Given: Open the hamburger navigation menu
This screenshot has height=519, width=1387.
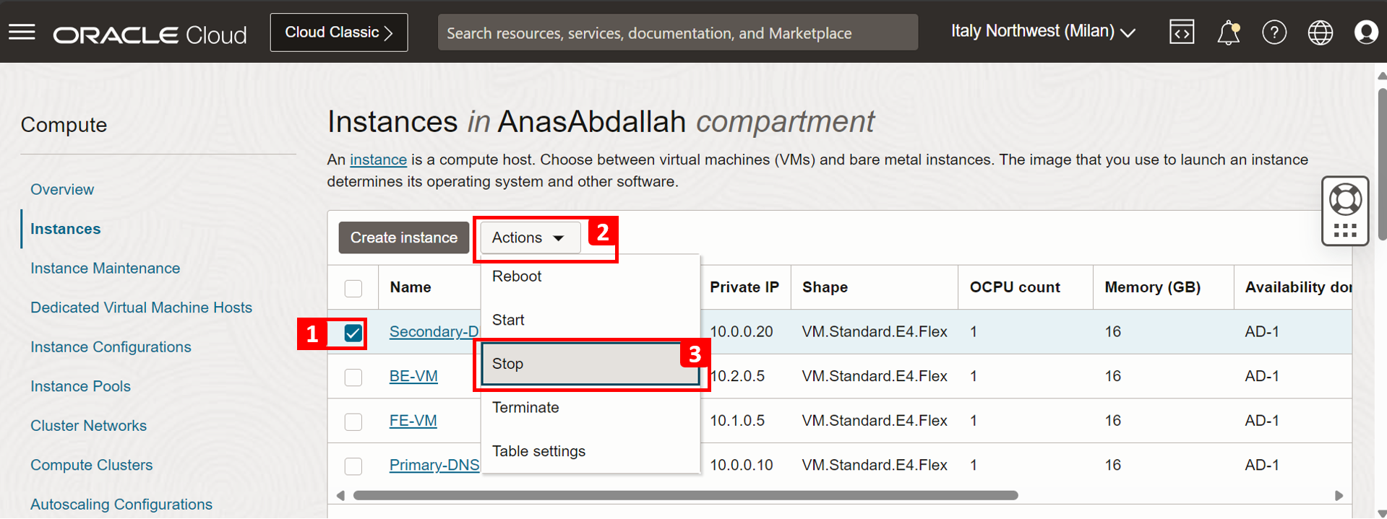Looking at the screenshot, I should pos(22,32).
